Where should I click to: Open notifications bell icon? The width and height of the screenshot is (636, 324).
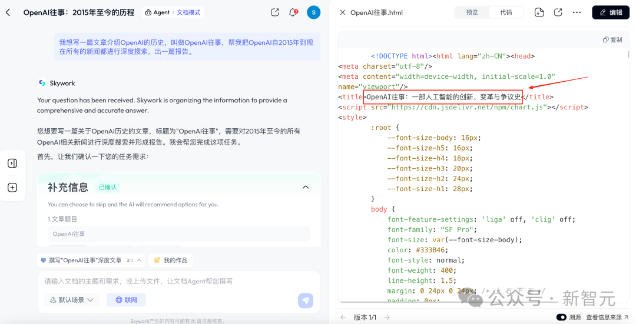(293, 12)
